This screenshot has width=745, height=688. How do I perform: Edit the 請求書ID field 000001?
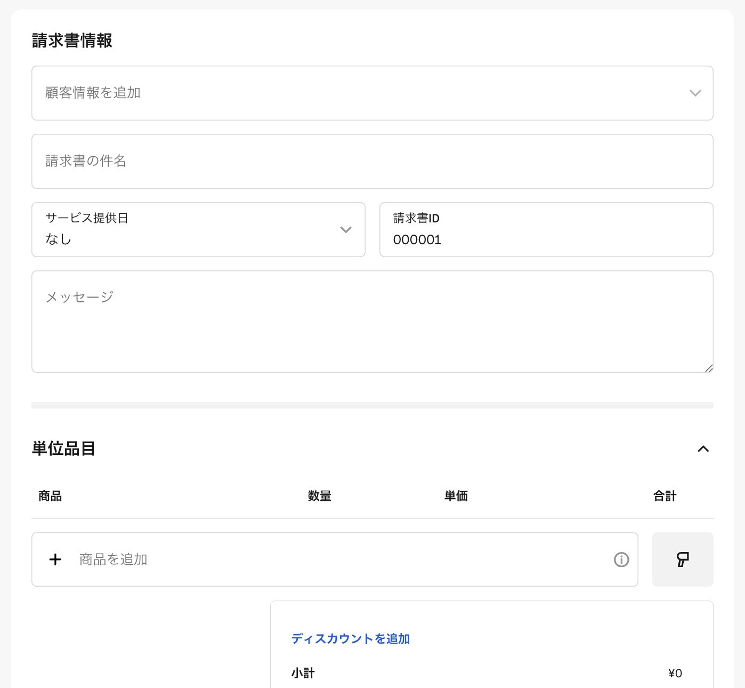click(546, 229)
